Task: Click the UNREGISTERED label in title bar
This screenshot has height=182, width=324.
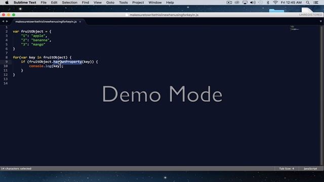Action: [x=310, y=15]
